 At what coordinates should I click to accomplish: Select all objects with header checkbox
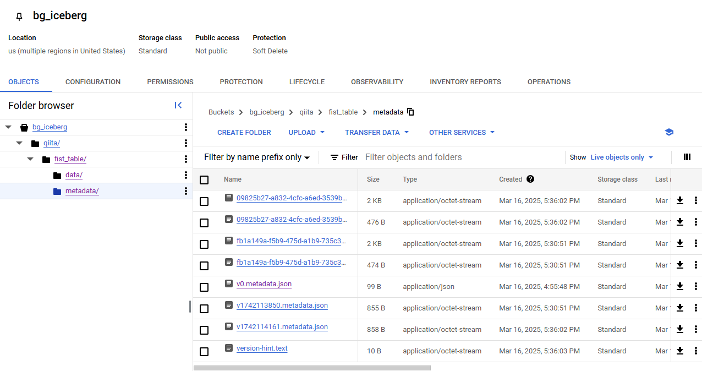[x=204, y=180]
